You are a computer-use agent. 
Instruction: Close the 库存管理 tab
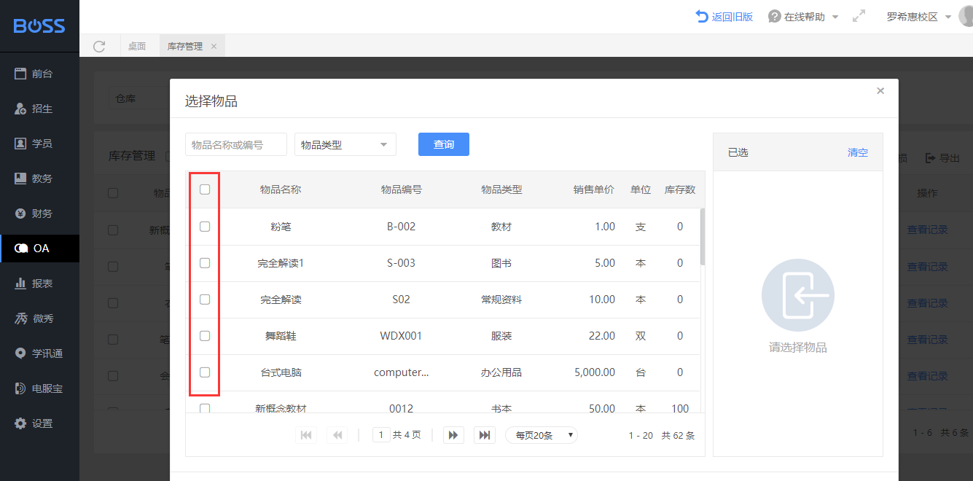(214, 46)
